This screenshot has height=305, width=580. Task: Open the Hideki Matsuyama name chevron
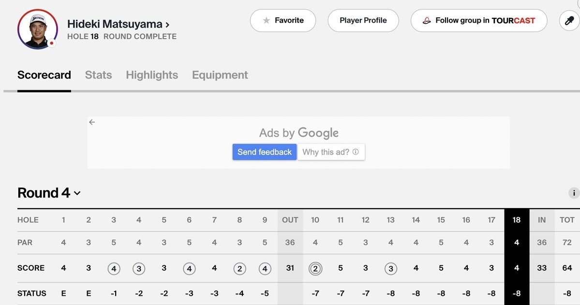[x=167, y=24]
